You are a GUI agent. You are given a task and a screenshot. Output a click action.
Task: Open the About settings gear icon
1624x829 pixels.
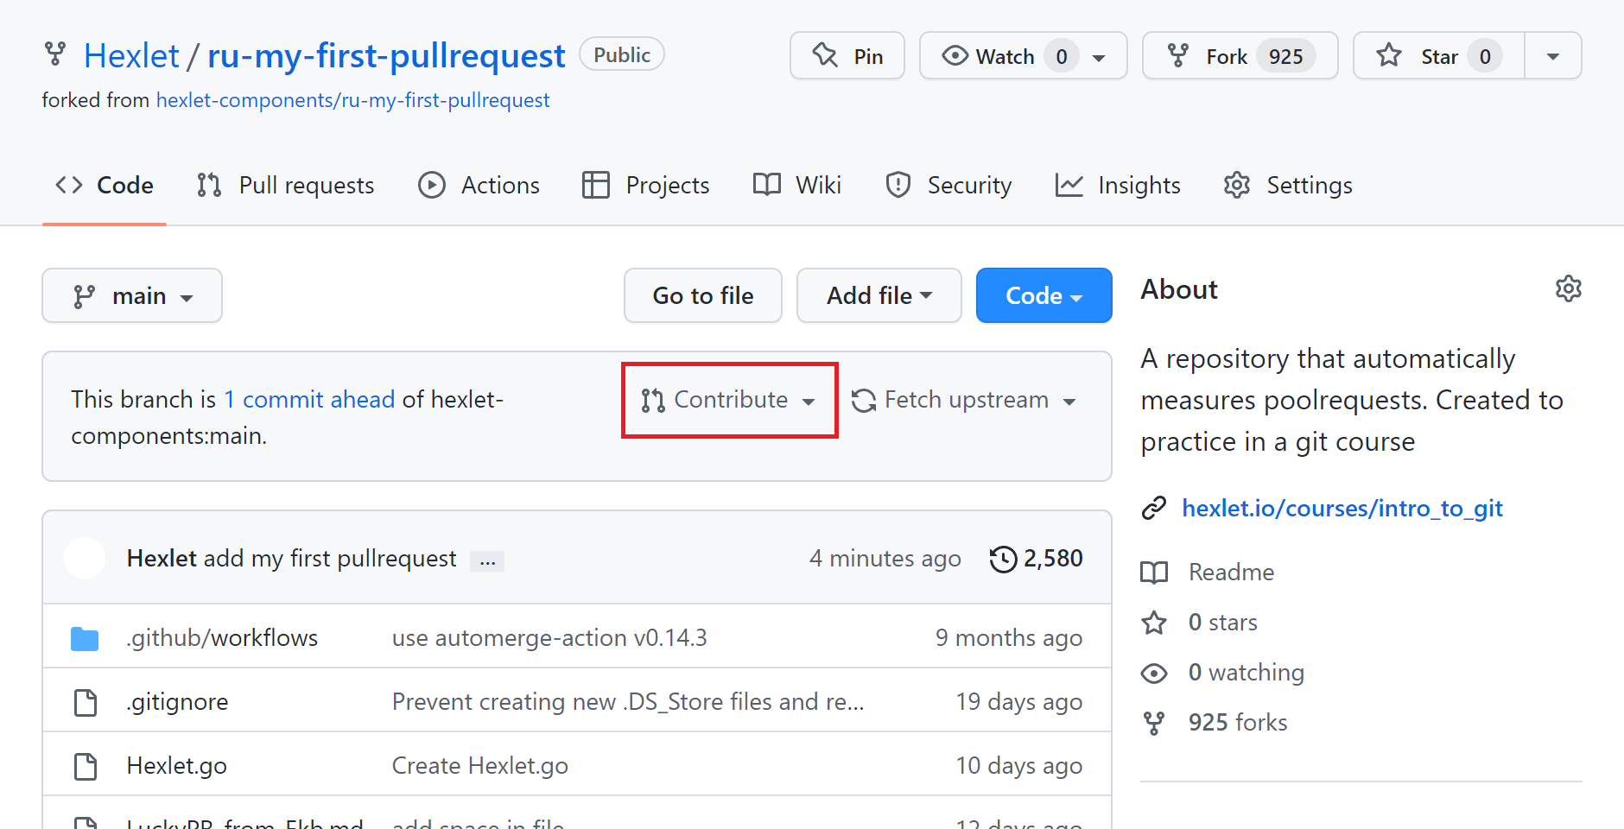tap(1570, 288)
